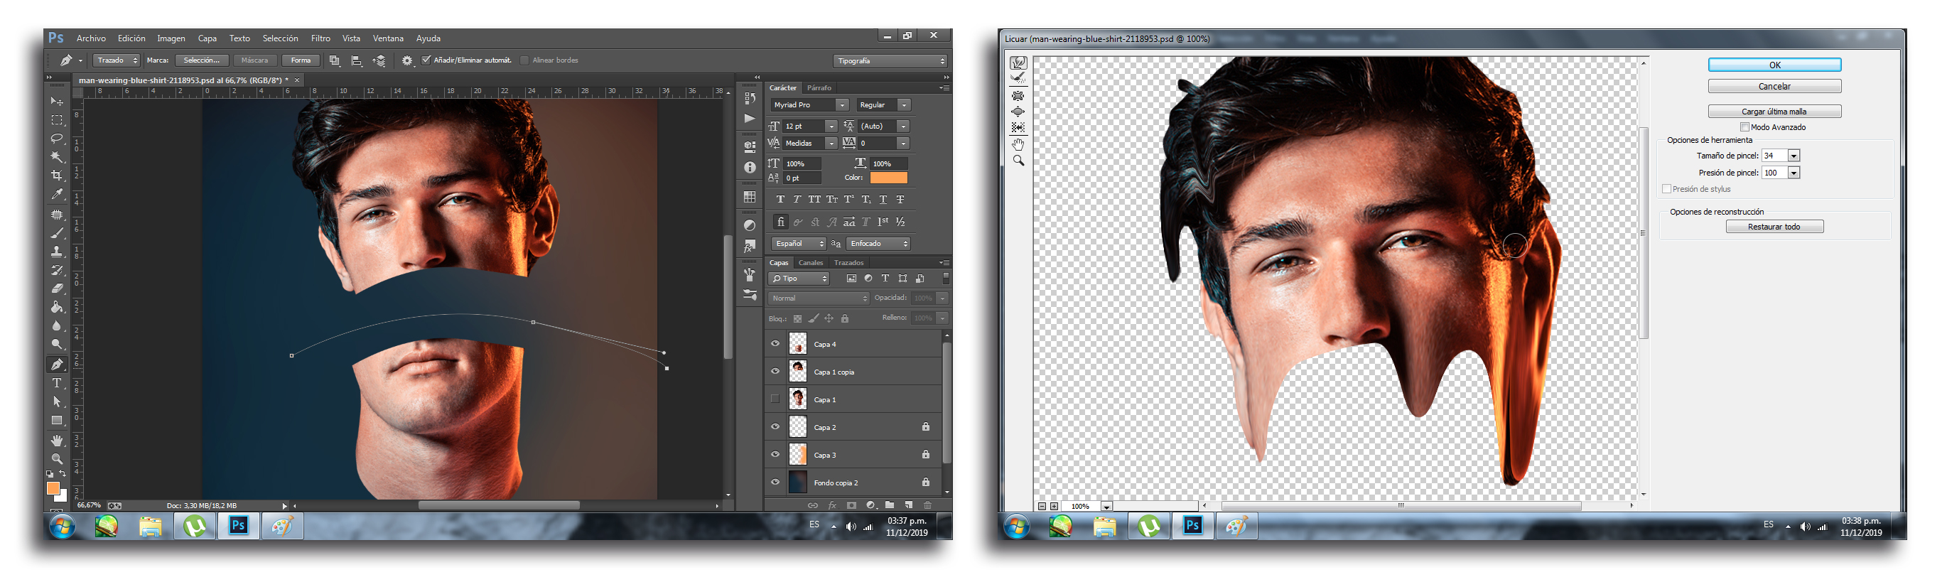1947x577 pixels.
Task: Click the add layer style fx icon
Action: tap(832, 505)
